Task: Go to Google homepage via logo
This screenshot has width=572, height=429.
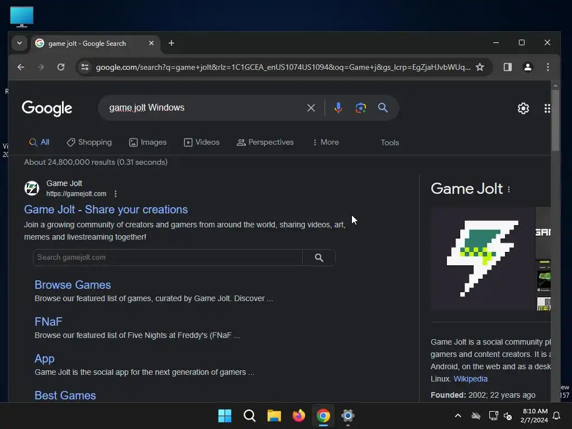Action: coord(47,108)
